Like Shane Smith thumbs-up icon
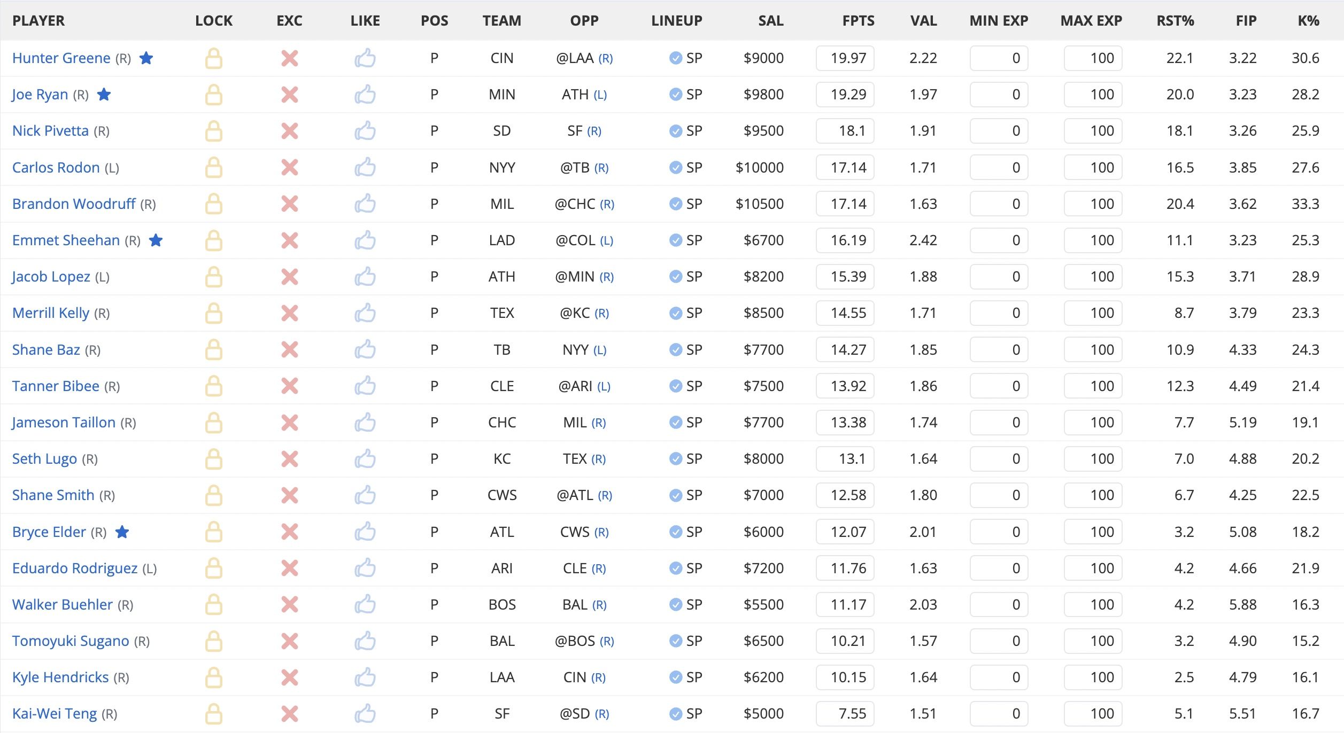 click(365, 495)
